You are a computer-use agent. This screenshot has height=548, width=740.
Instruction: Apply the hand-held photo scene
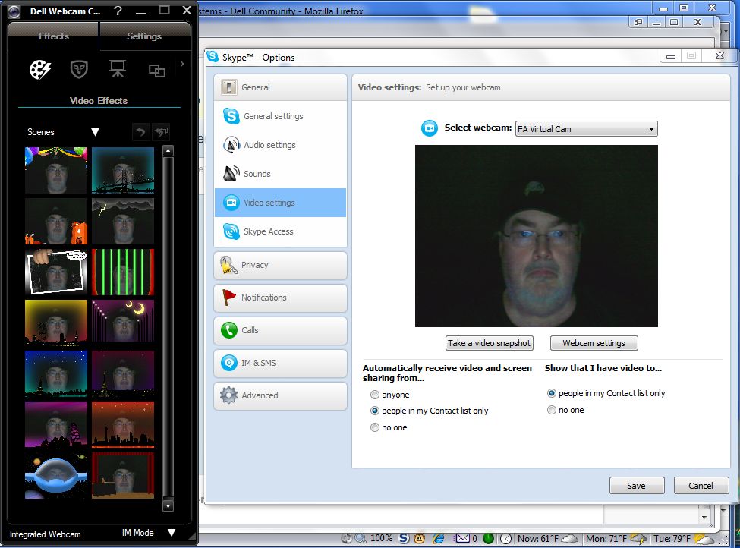click(x=56, y=272)
